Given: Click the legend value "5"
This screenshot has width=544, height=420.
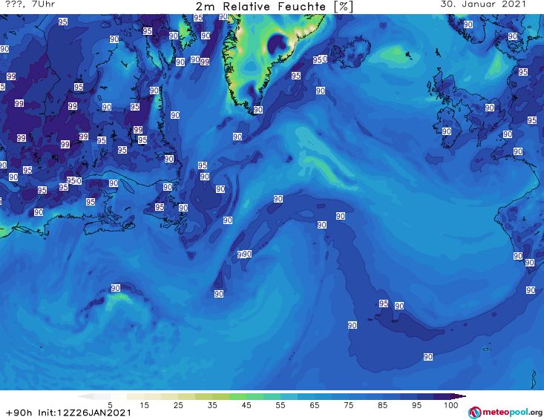Looking at the screenshot, I should tap(110, 405).
